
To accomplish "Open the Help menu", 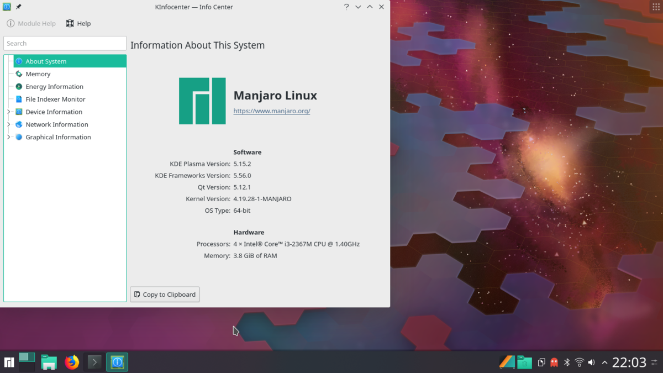I will tap(78, 24).
